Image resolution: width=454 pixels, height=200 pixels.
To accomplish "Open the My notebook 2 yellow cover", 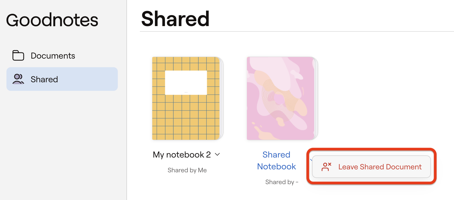I will pos(186,116).
